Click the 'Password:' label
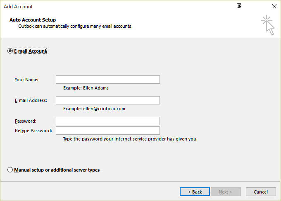 click(x=26, y=121)
